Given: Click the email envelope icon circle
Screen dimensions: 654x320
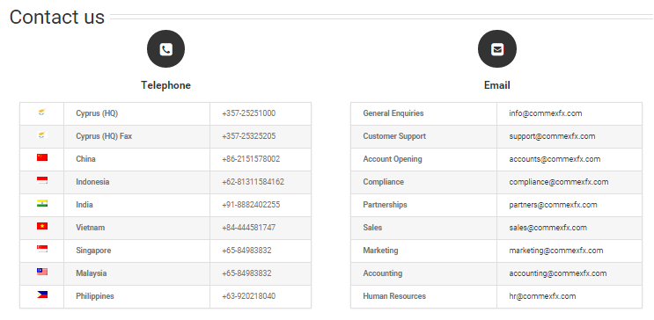Looking at the screenshot, I should coord(496,49).
